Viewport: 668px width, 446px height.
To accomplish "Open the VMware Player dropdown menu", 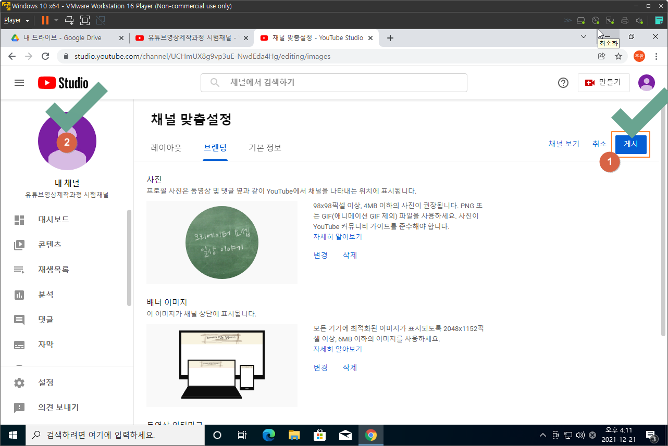I will tap(17, 20).
